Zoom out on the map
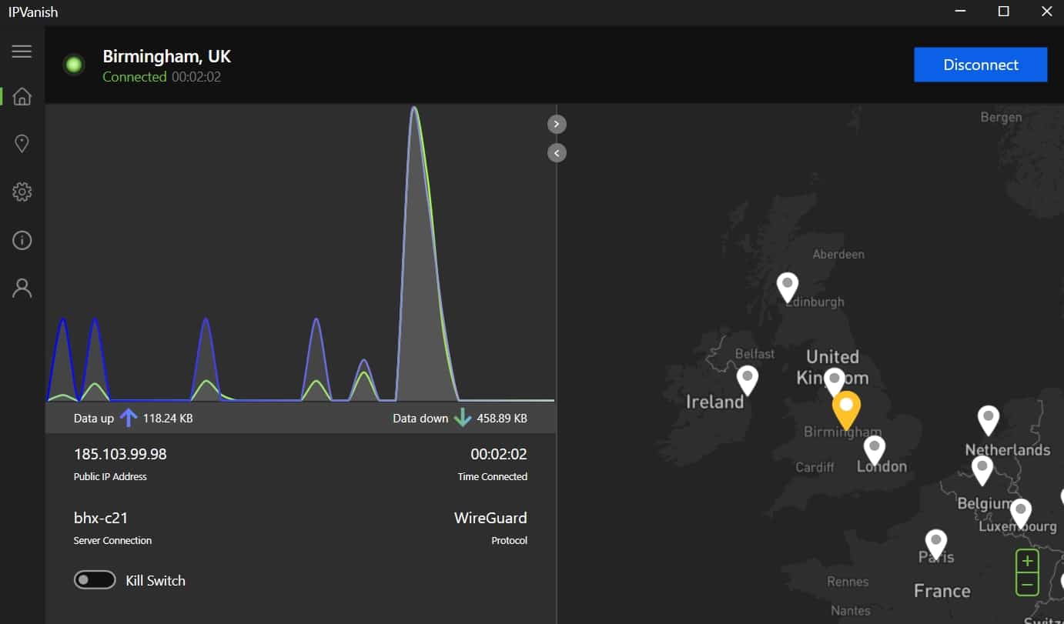 pos(1027,585)
